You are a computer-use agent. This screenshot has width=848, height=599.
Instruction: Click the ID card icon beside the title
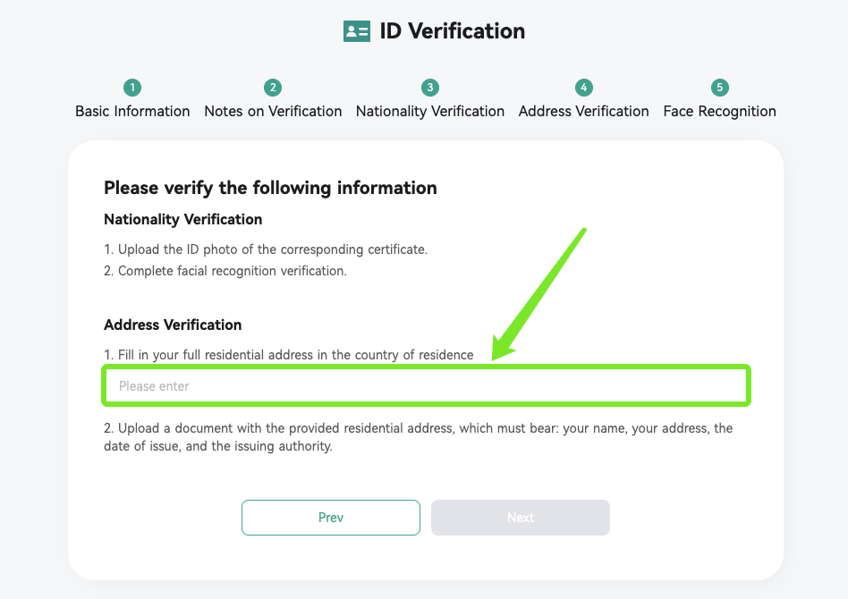tap(357, 31)
